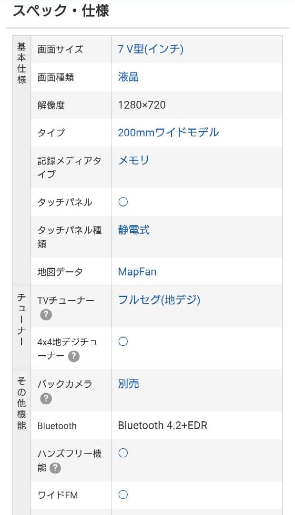Screen dimensions: 295x515
Task: Click the Bluetooth 4.2+EDR value text
Action: click(163, 425)
